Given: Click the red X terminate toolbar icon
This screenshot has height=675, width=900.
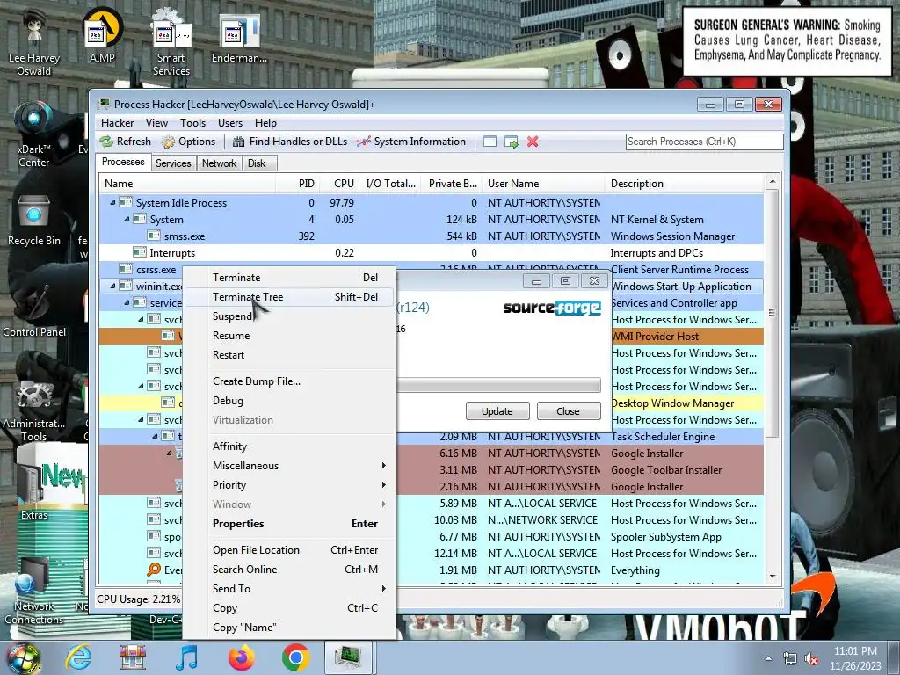Looking at the screenshot, I should pos(533,142).
